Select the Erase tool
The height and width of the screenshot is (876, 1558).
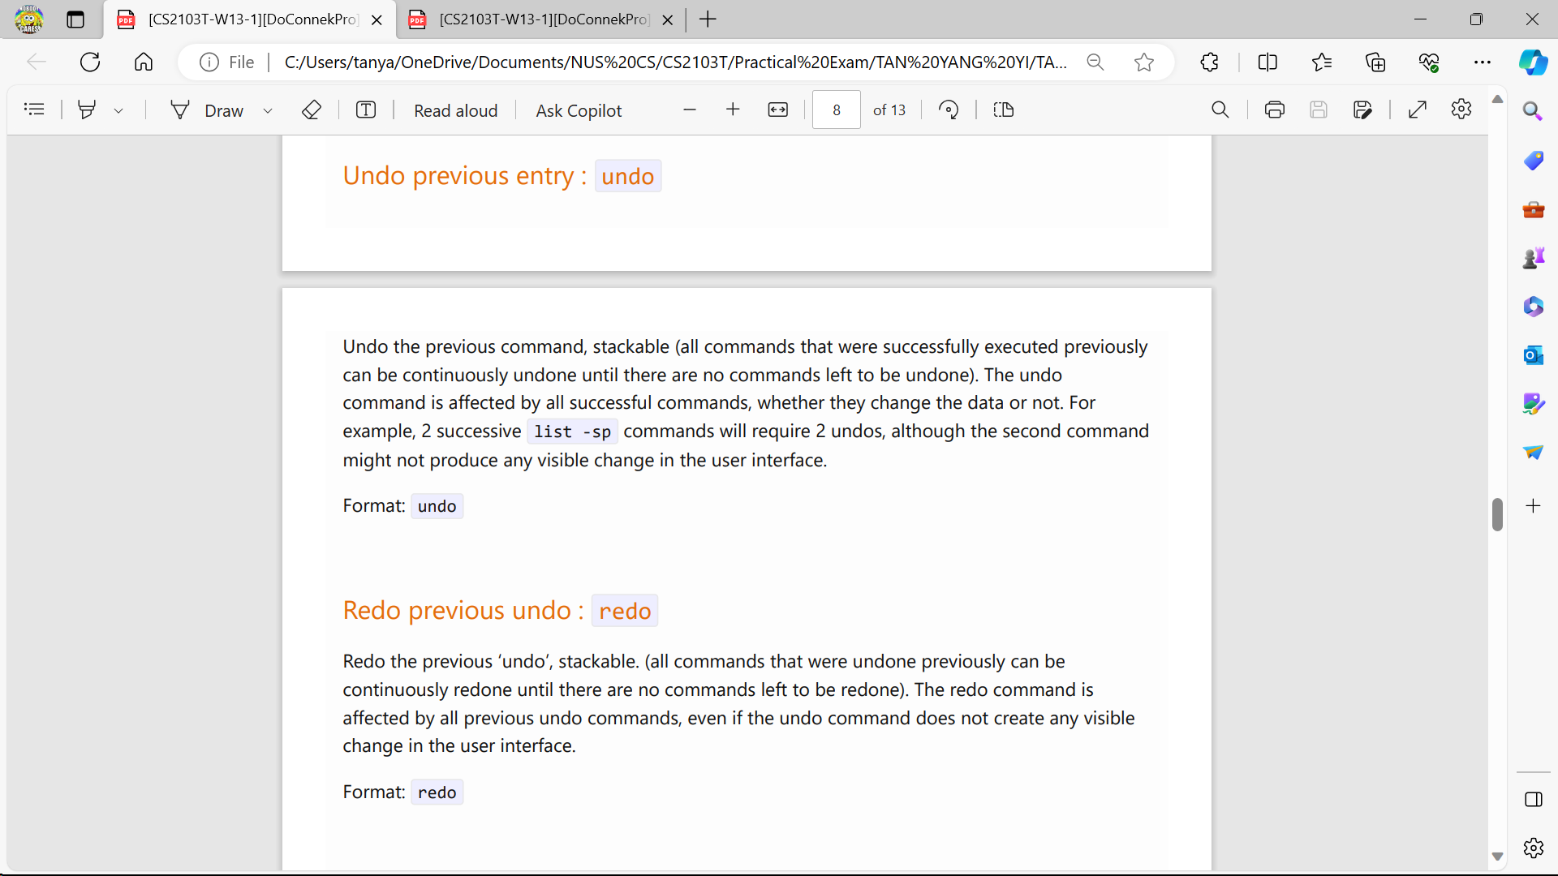pos(312,109)
